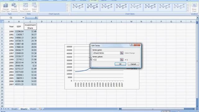Image resolution: width=199 pixels, height=112 pixels.
Task: Click cell with year 2000
Action: pyautogui.click(x=9, y=63)
